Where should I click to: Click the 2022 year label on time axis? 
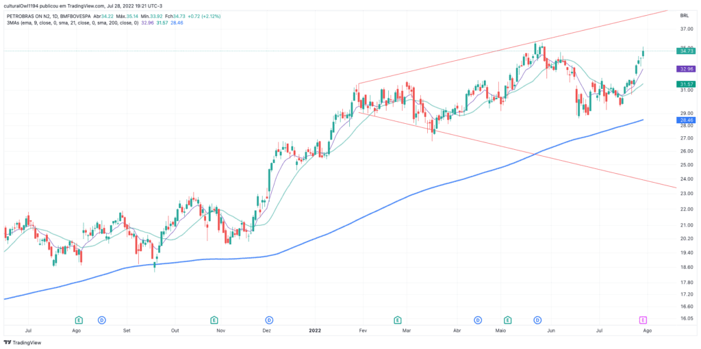point(315,331)
